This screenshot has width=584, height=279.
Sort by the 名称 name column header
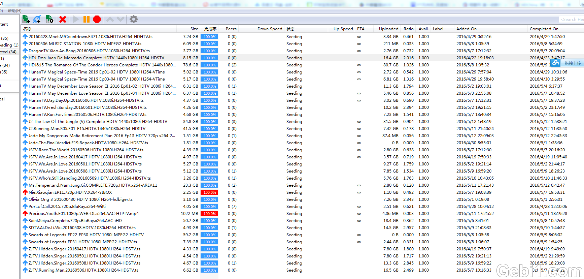99,29
